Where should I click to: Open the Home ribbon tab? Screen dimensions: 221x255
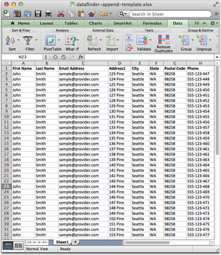[20, 24]
